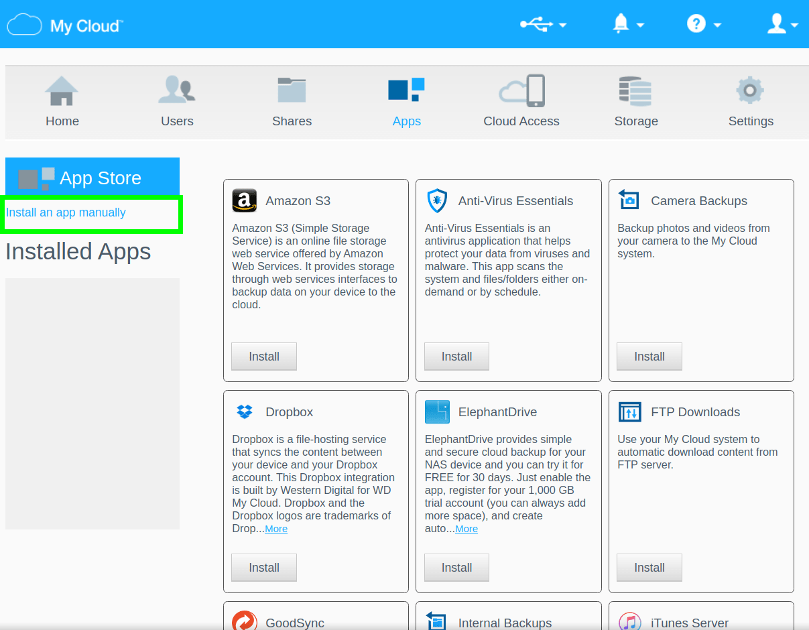Viewport: 809px width, 630px height.
Task: Open the user account icon
Action: [x=777, y=24]
